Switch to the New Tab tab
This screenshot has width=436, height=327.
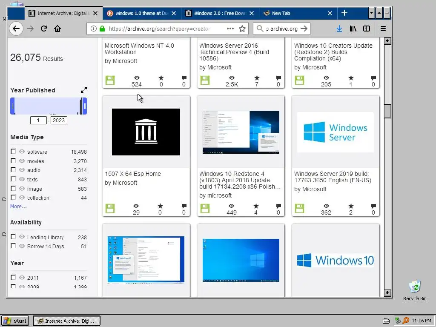298,13
